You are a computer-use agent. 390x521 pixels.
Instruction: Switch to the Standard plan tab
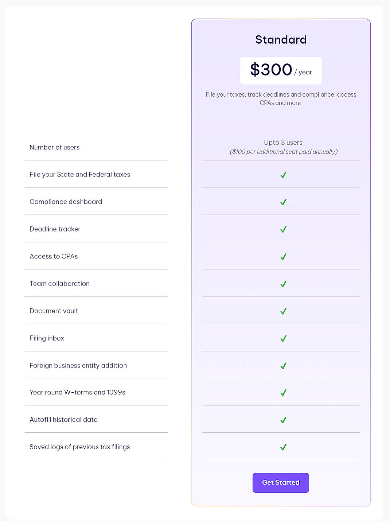click(281, 39)
